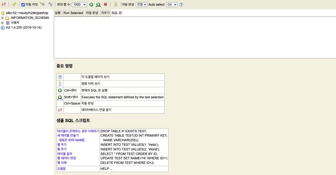This screenshot has width=336, height=175.
Task: Click the disconnect icon in the top toolbar
Action: (4, 4)
